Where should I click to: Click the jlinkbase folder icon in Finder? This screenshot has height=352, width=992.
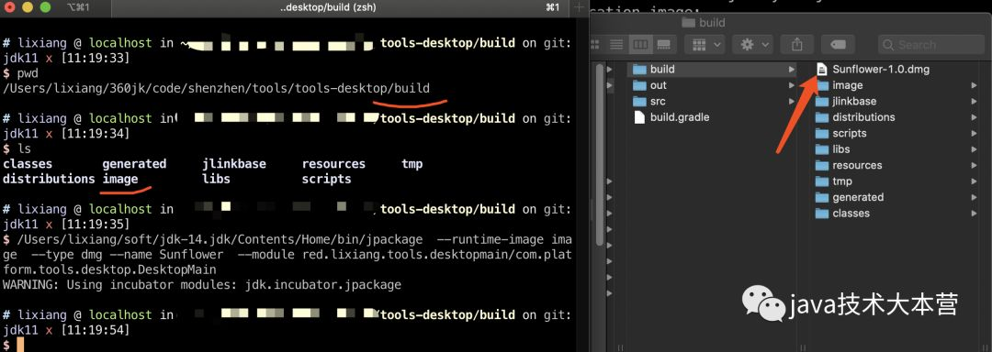click(x=822, y=101)
